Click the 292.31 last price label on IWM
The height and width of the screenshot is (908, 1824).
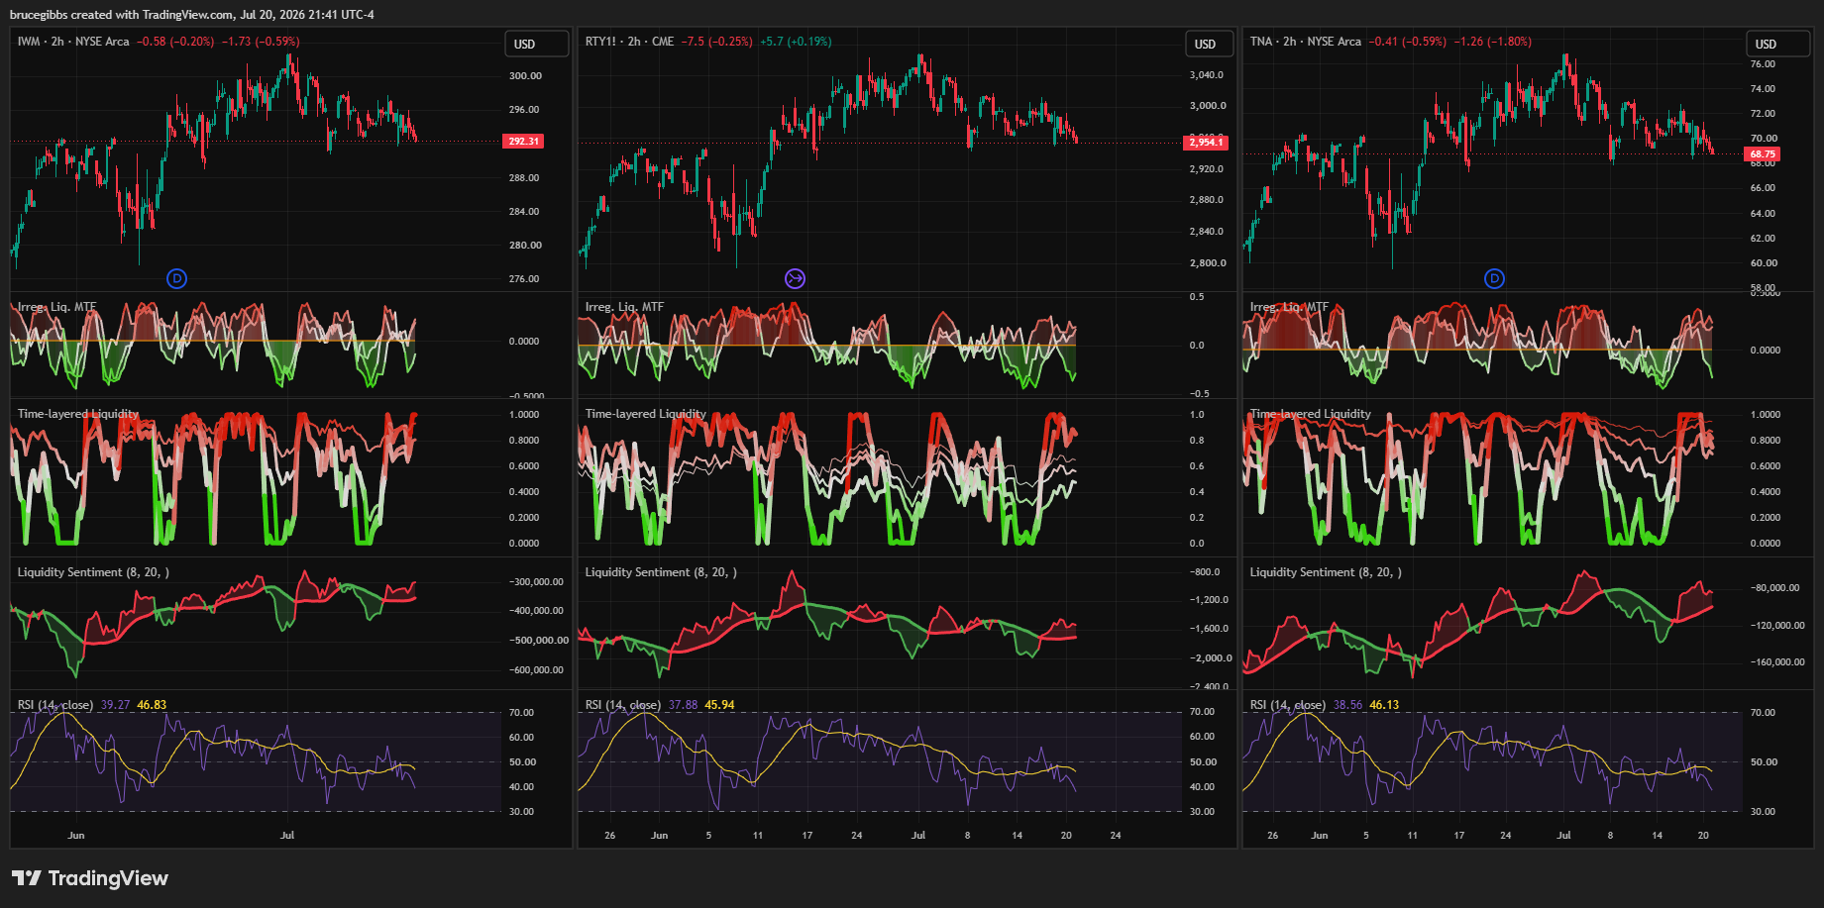(x=524, y=142)
